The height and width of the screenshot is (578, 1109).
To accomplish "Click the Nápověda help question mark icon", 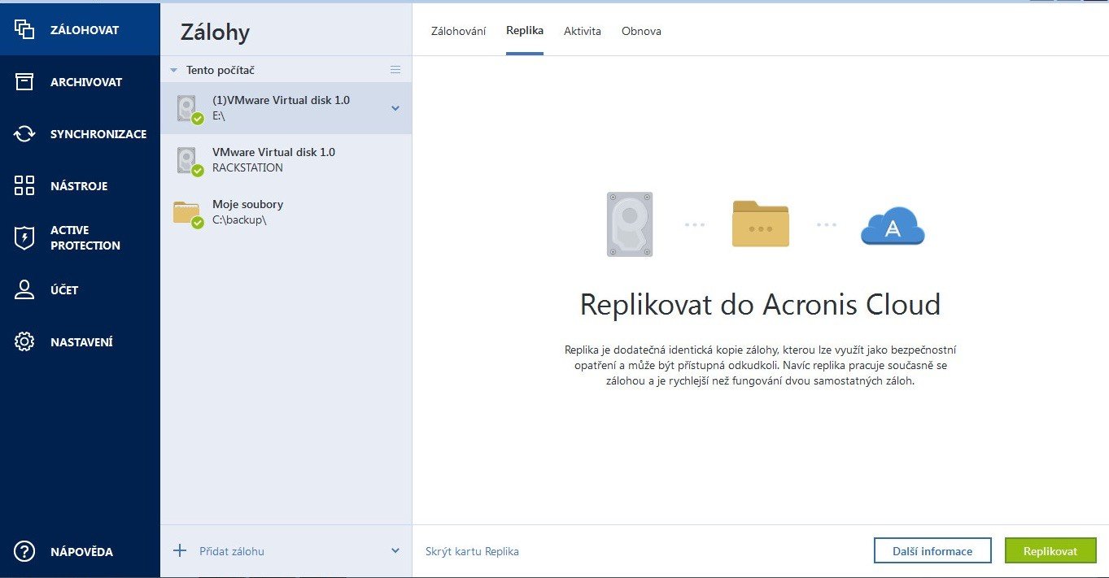I will tap(24, 552).
